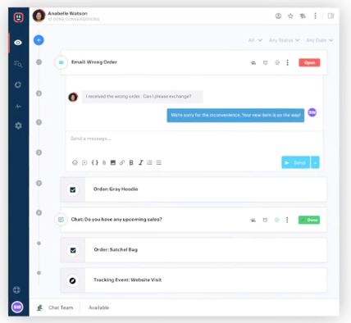Image resolution: width=351 pixels, height=323 pixels.
Task: Click the Order: Satchel Bag checkbox icon
Action: click(x=73, y=250)
